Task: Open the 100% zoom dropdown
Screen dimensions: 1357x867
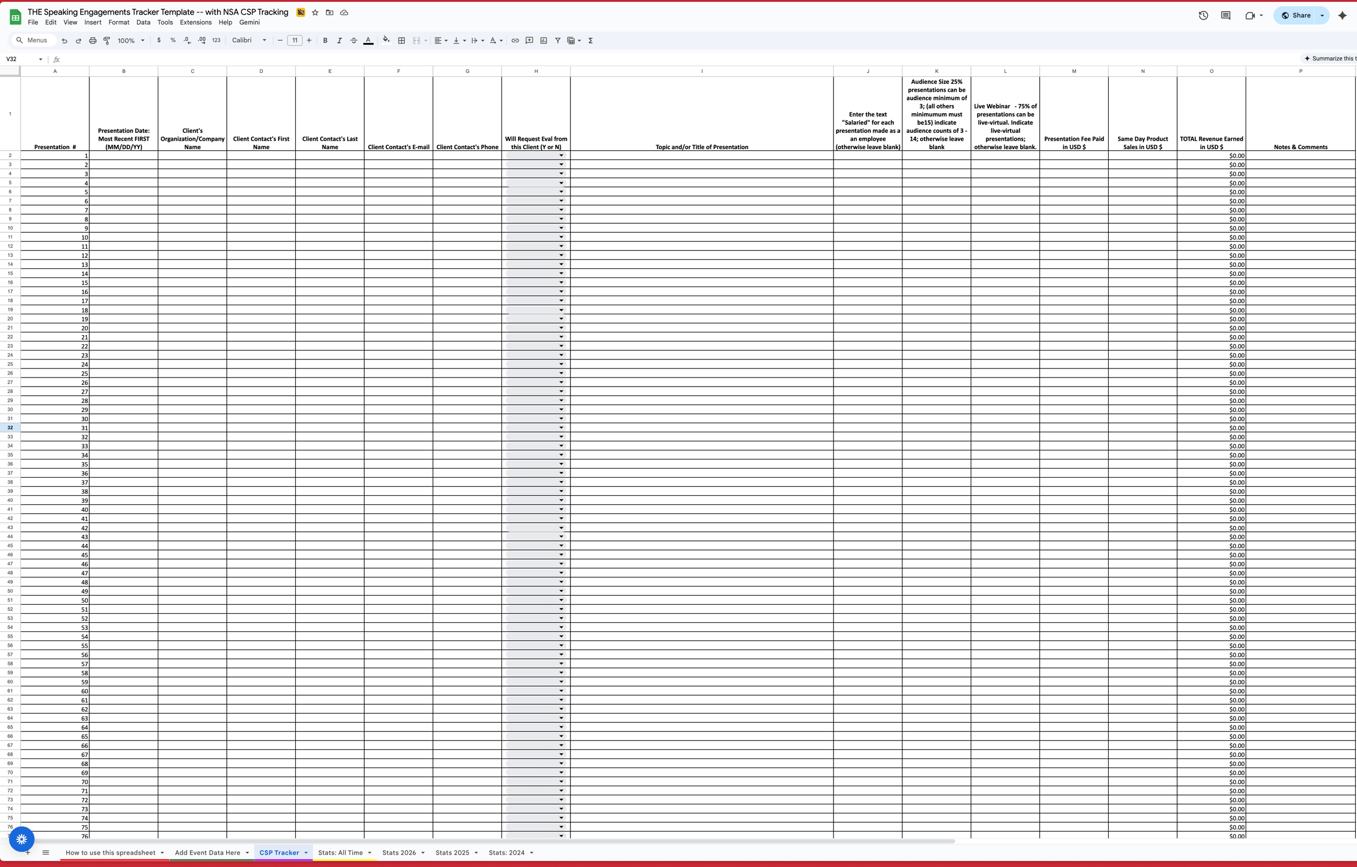Action: click(131, 40)
